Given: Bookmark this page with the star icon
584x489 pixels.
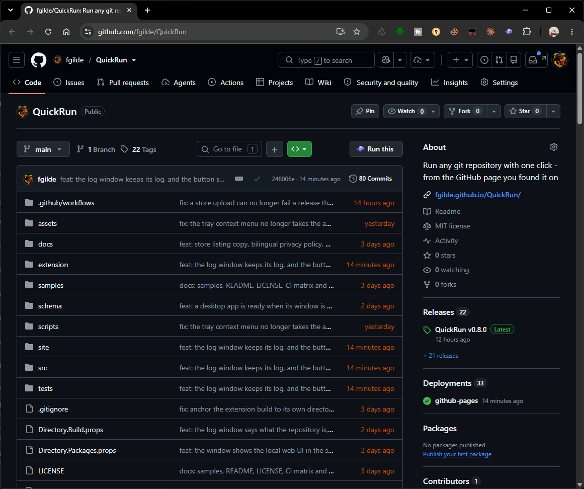Looking at the screenshot, I should [357, 32].
